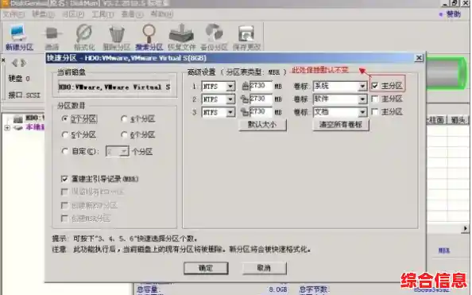The width and height of the screenshot is (472, 295).
Task: Click the 接口:SCSI text
Action: pos(24,95)
